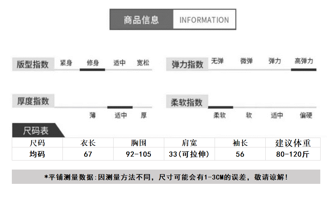Click the 肩宽 column header
This screenshot has width=330, height=203.
pos(189,143)
